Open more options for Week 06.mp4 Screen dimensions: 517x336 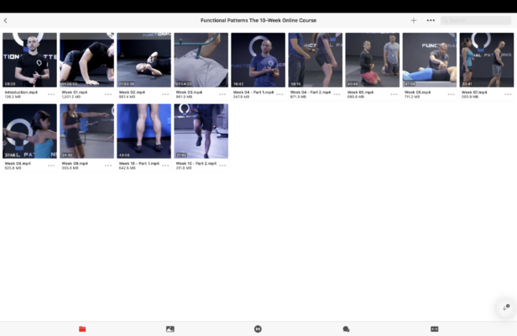[x=451, y=94]
